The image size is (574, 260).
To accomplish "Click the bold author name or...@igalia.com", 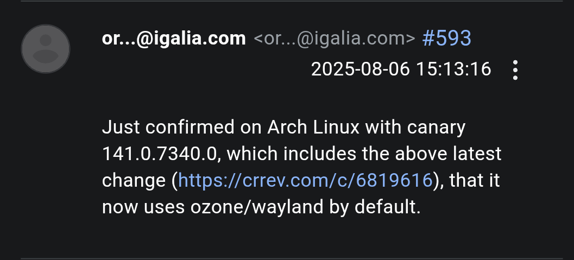I will tap(174, 39).
